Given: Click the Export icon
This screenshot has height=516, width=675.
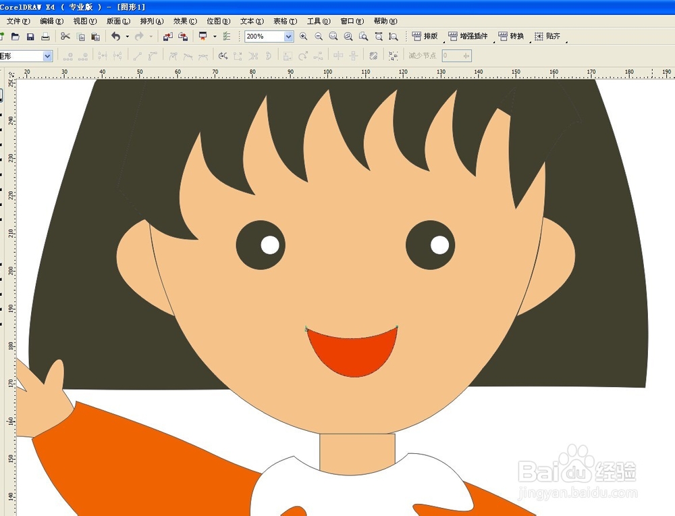Looking at the screenshot, I should coord(183,36).
